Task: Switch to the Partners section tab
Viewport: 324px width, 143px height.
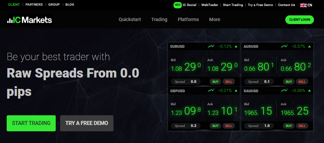Action: [34, 5]
